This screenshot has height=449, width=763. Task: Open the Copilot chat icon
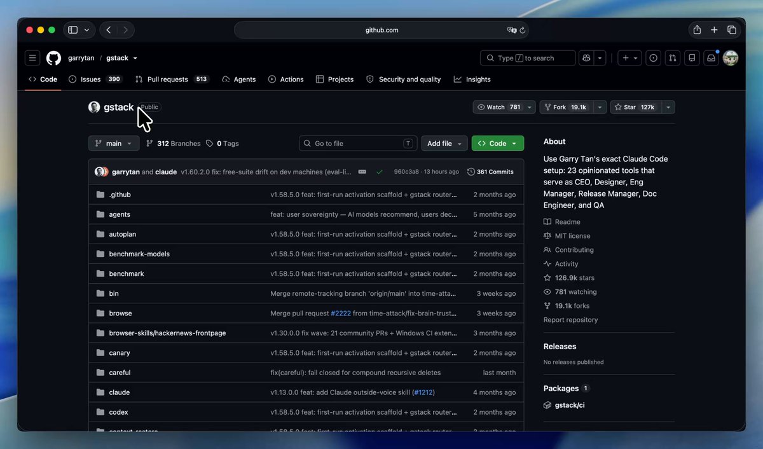click(x=586, y=58)
